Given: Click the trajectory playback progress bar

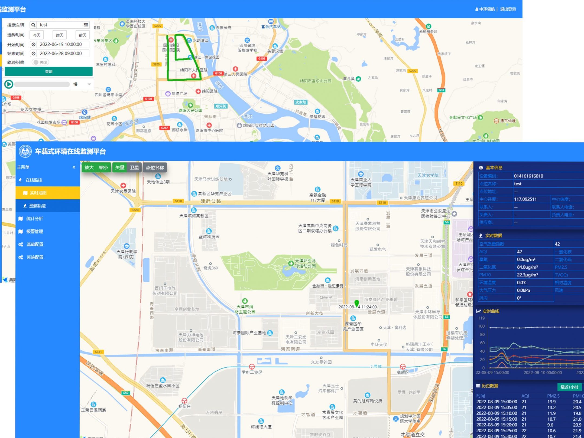Looking at the screenshot, I should (42, 84).
